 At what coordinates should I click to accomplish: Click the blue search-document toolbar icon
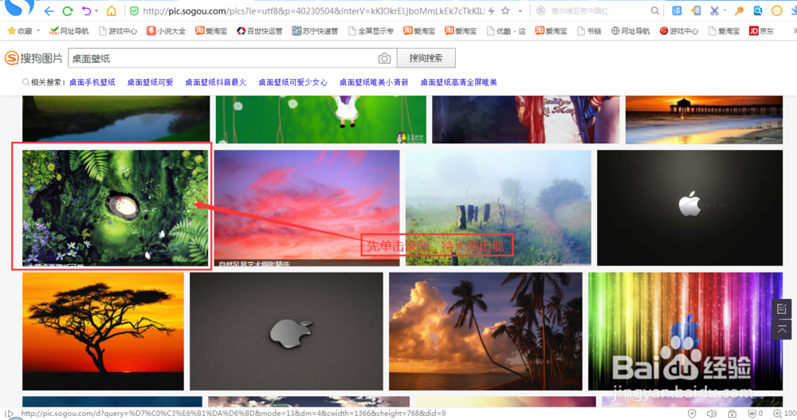(758, 10)
